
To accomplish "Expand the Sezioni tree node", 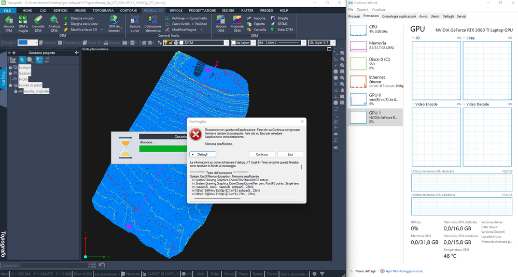I will [x=10, y=74].
